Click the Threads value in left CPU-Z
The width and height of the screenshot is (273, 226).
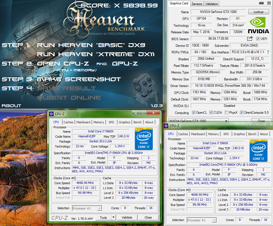pyautogui.click(x=151, y=208)
